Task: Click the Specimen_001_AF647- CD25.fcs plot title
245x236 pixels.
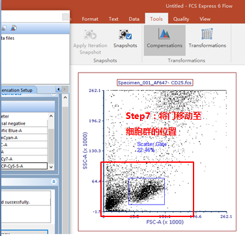Action: (x=154, y=83)
